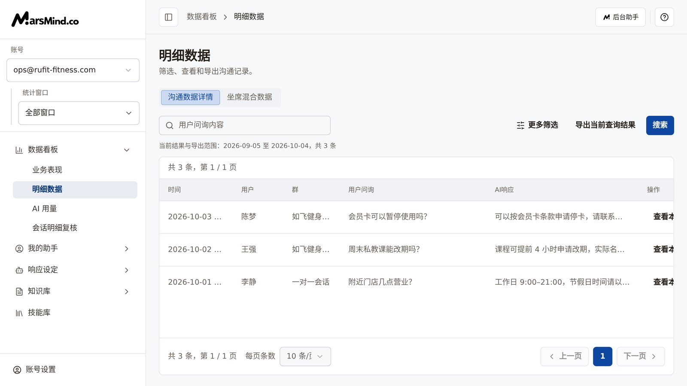The height and width of the screenshot is (386, 687).
Task: Open the 全部窗口 statistics window dropdown
Action: [x=79, y=113]
